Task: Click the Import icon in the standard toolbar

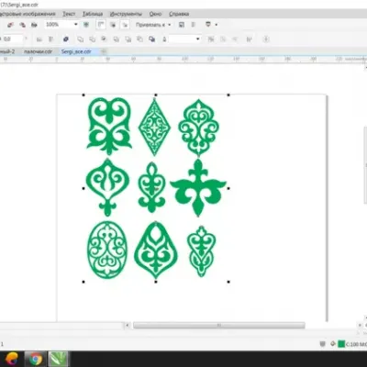Action: (x=10, y=25)
